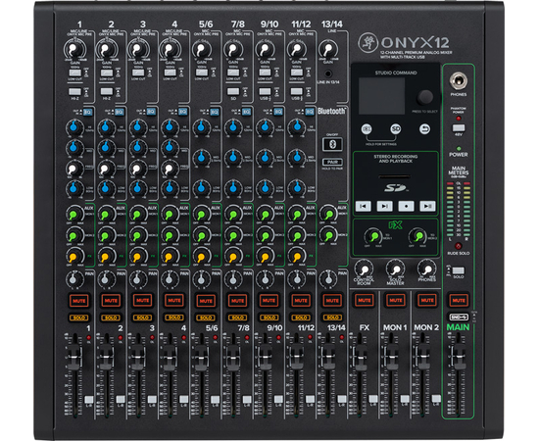
Task: Click the CONTROL ROOM level knob
Action: point(364,269)
